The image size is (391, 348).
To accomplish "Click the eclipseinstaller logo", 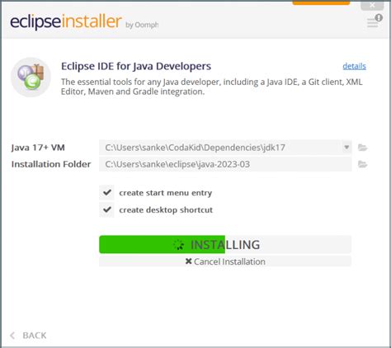I will click(x=66, y=21).
